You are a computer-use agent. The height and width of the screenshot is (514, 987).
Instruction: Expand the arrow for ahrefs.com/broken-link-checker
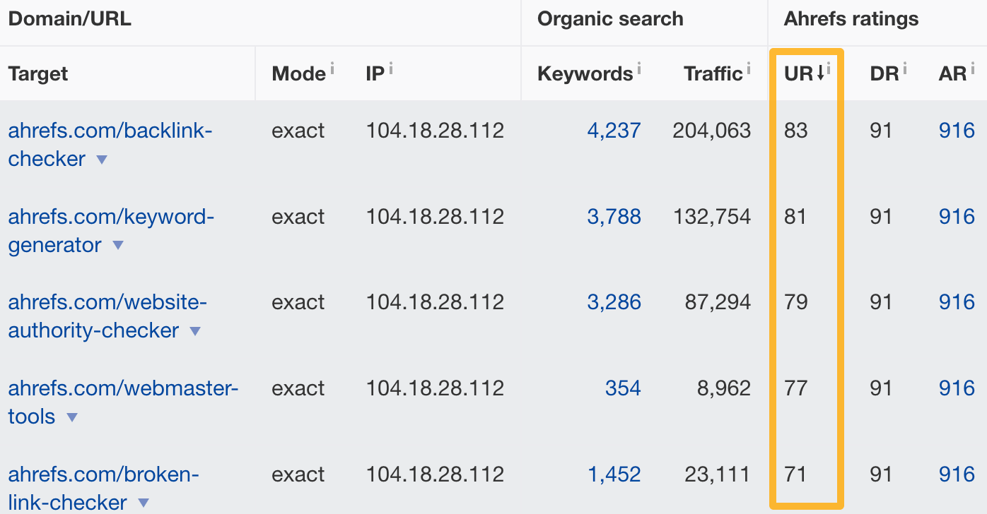[x=144, y=503]
